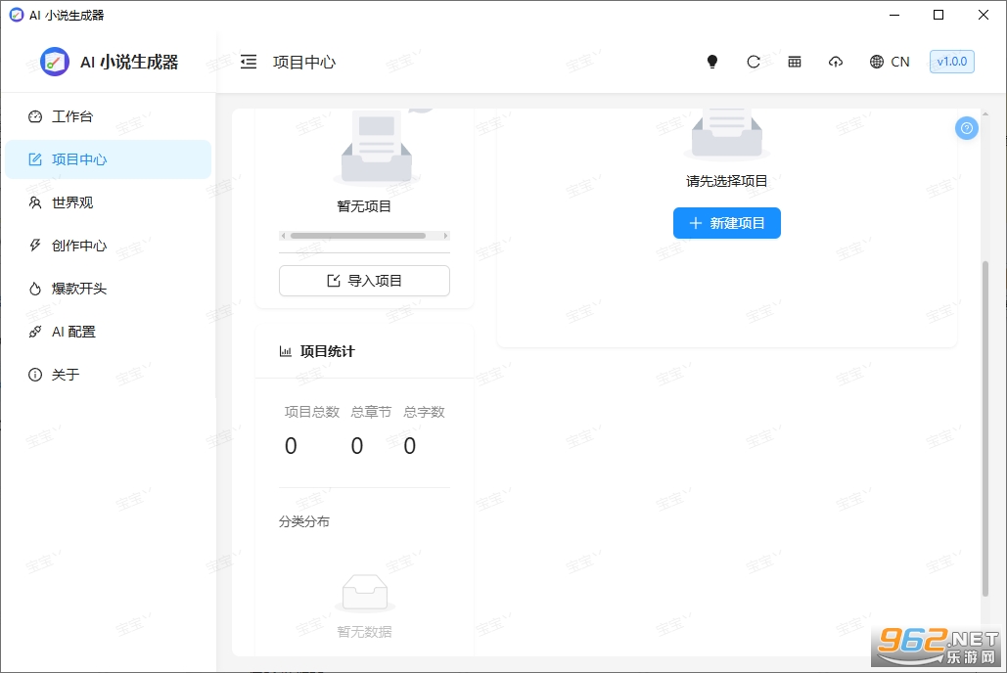Image resolution: width=1007 pixels, height=673 pixels.
Task: Click the title bar app icon
Action: 17,15
